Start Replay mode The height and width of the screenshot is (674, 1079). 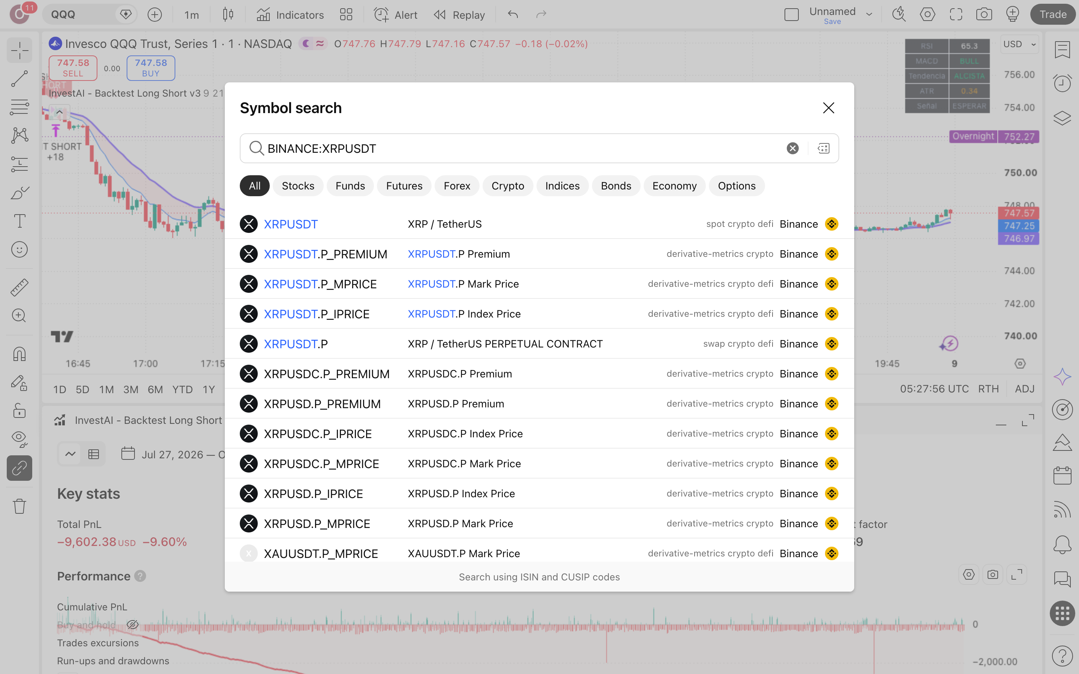pos(459,15)
